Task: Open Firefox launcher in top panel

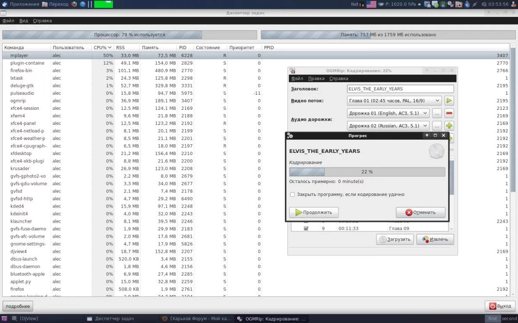Action: click(74, 4)
